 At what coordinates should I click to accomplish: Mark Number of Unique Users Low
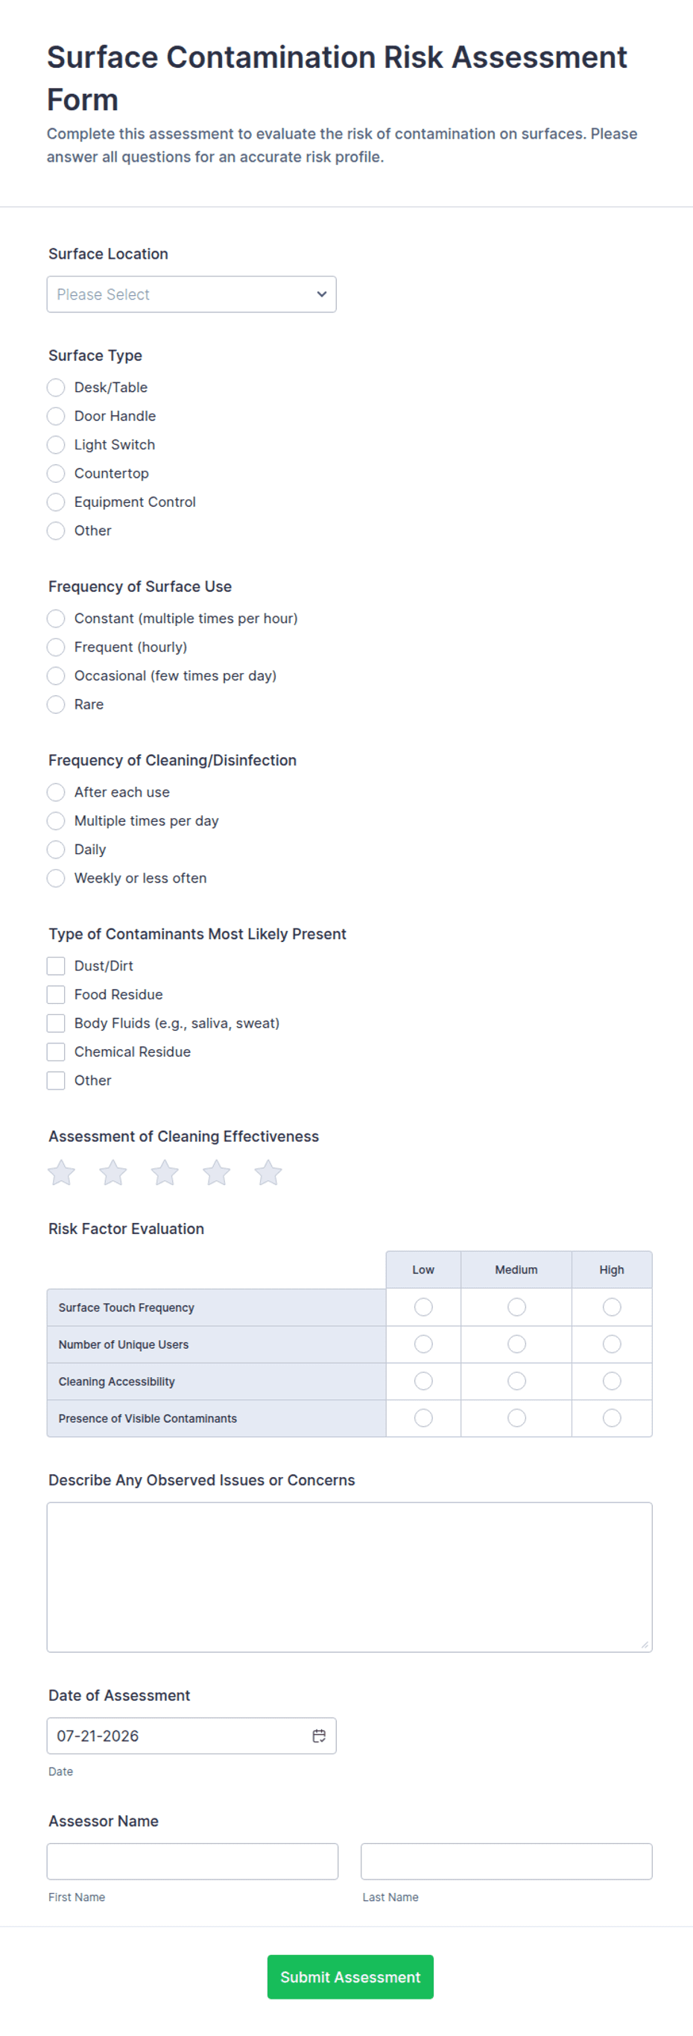(x=423, y=1344)
